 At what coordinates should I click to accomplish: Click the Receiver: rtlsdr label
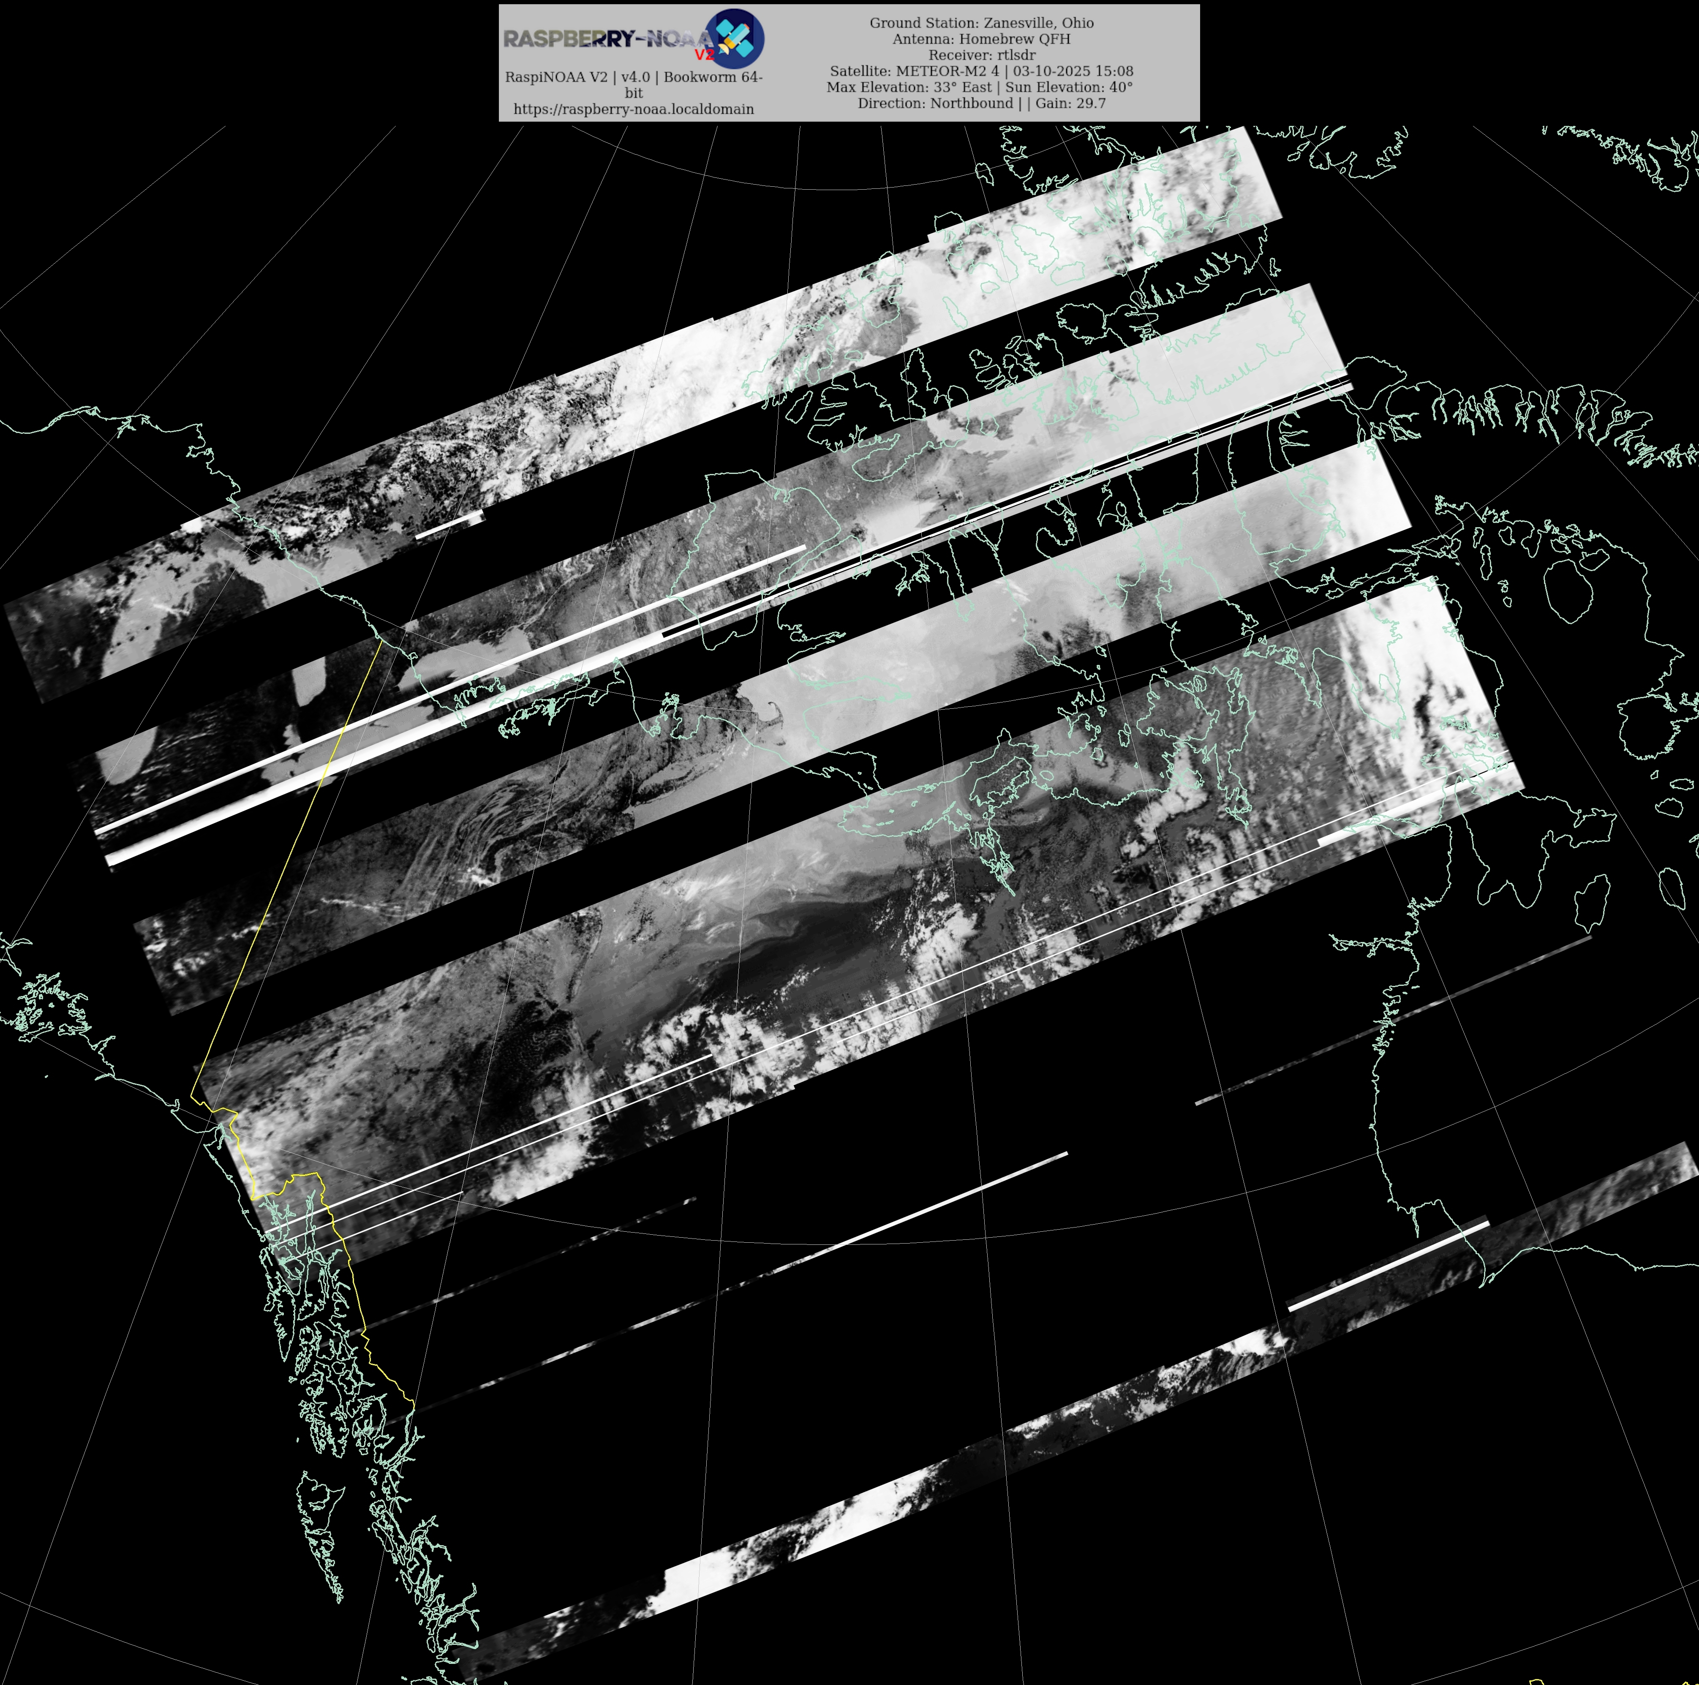point(981,54)
